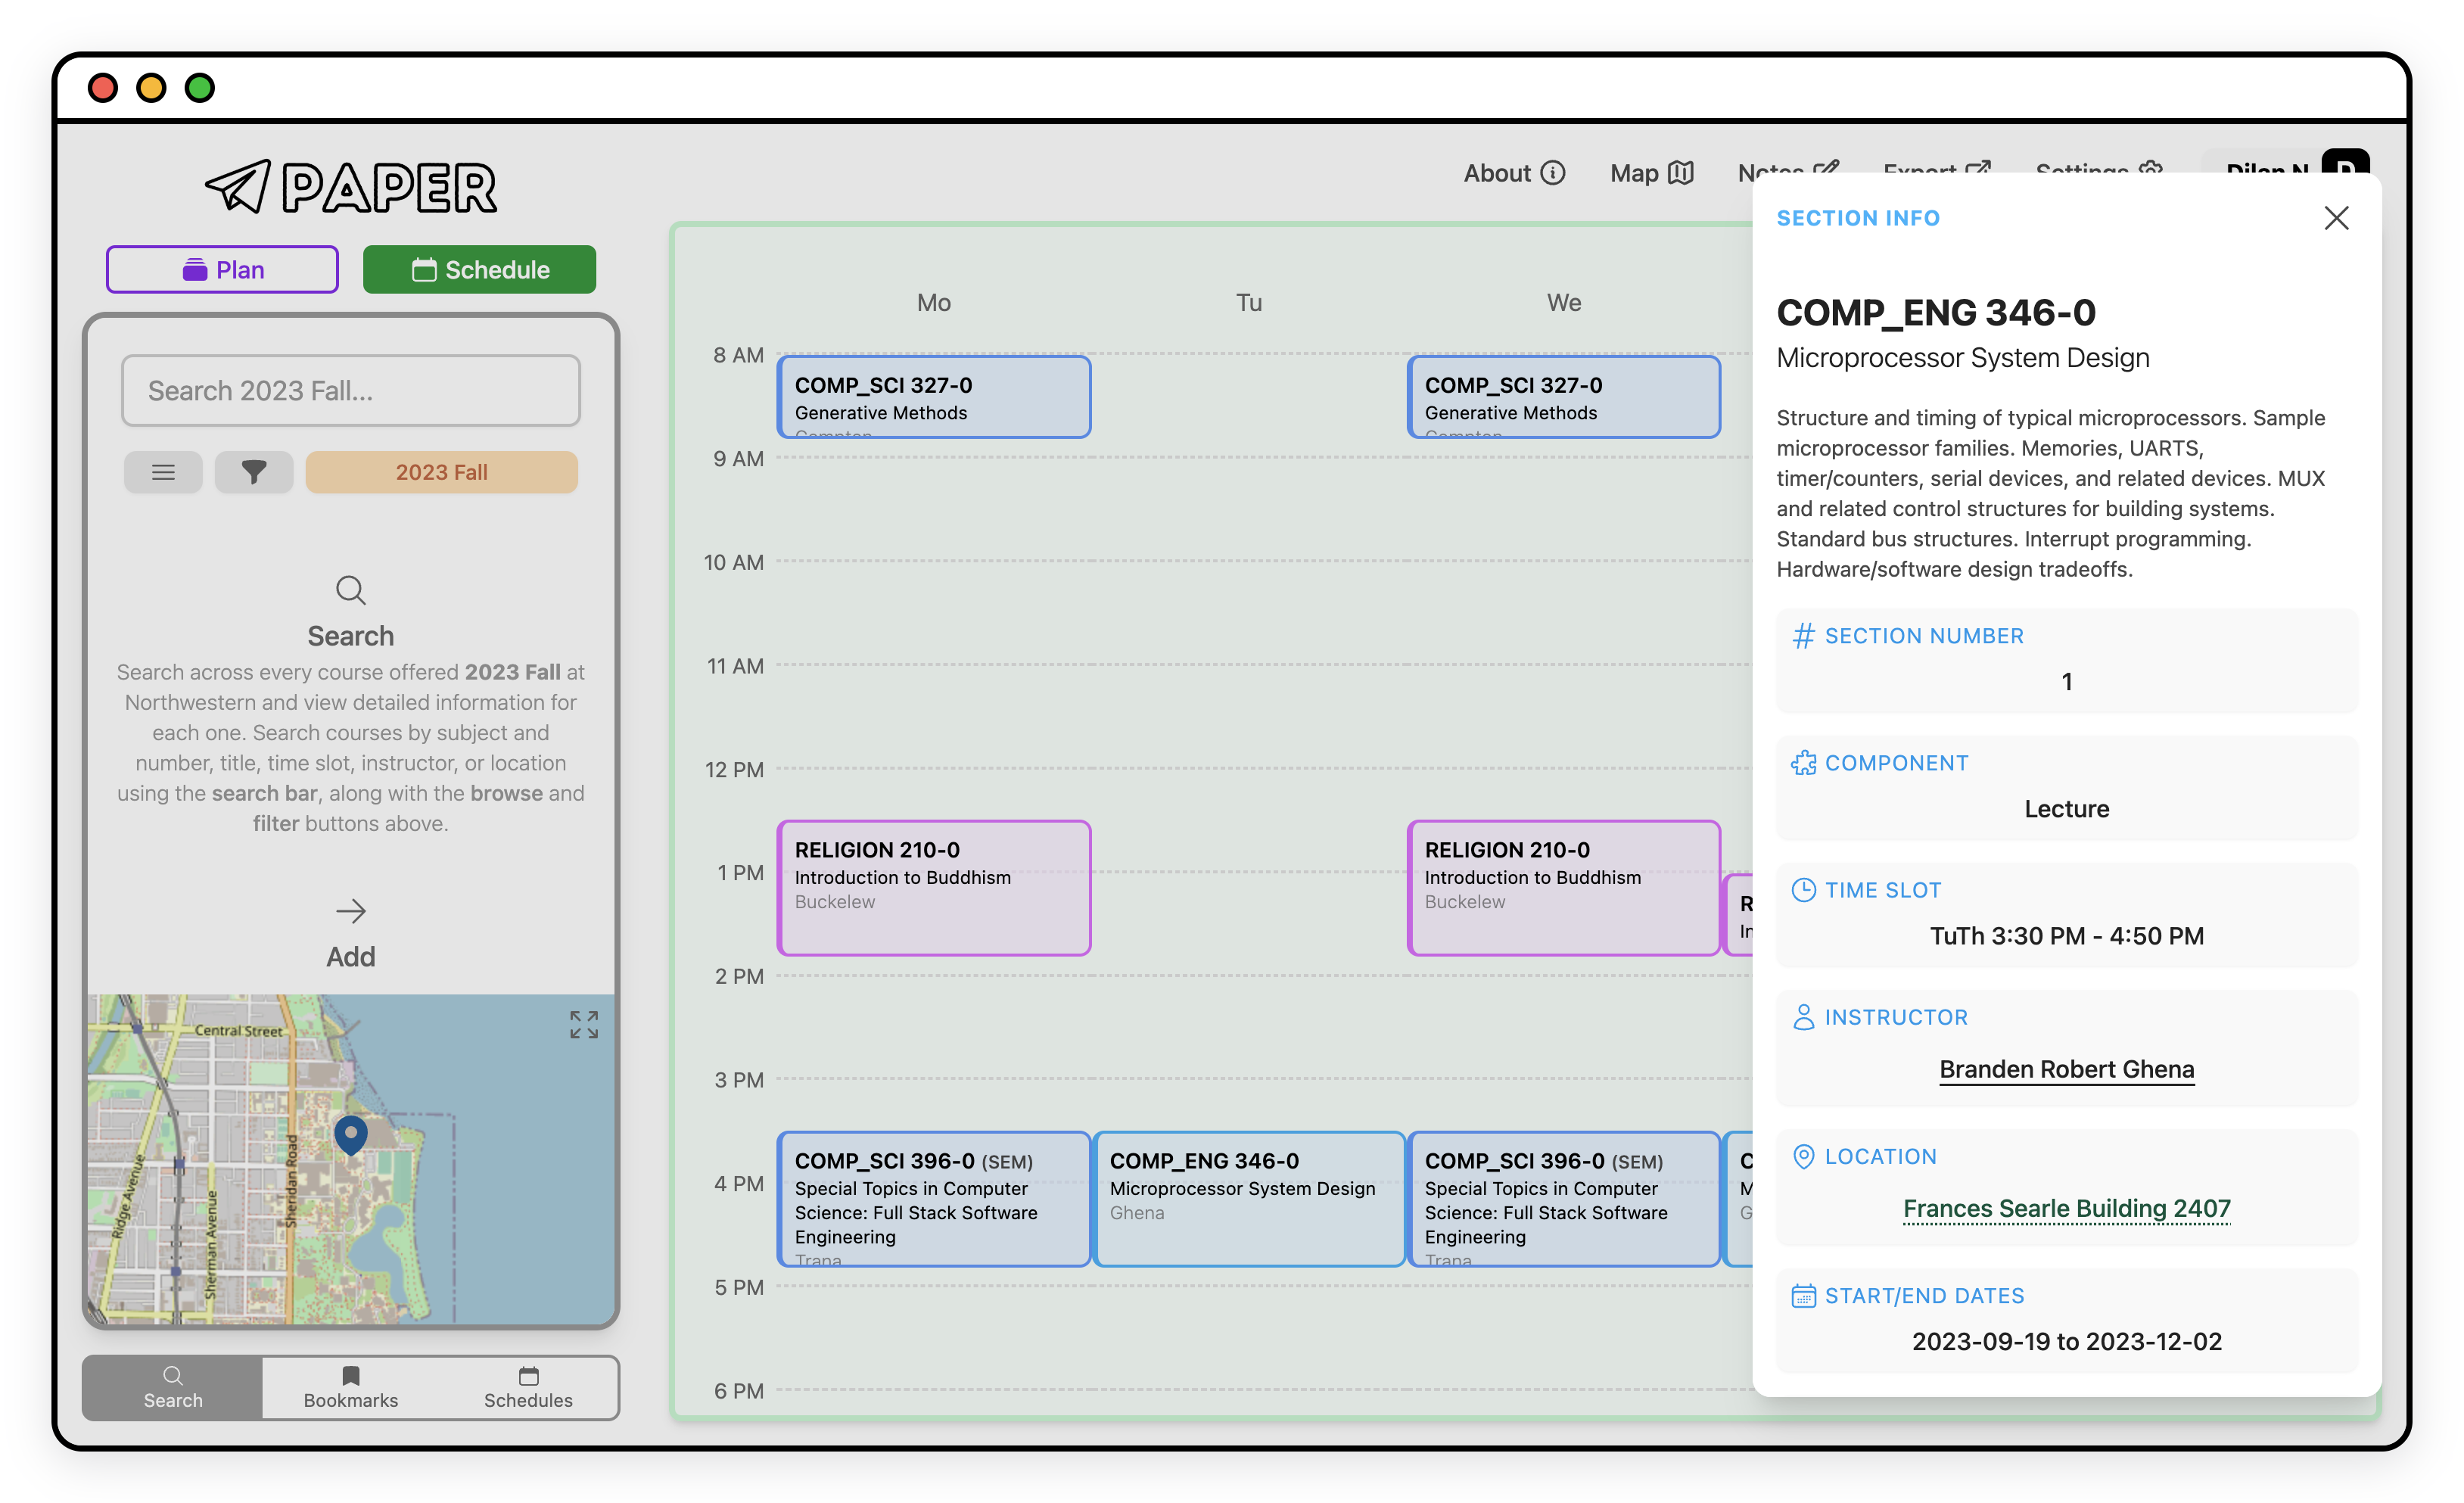
Task: Click the 8 AM time label
Action: coord(738,355)
